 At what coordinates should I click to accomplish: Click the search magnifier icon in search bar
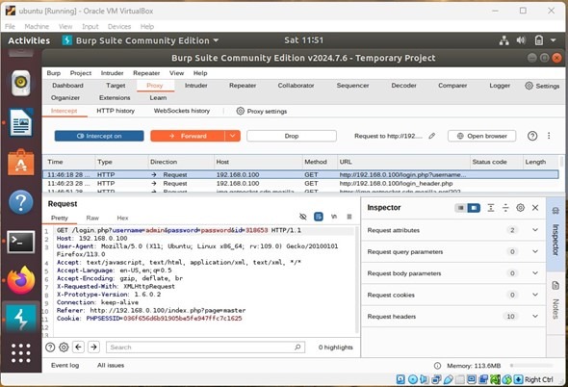pyautogui.click(x=297, y=348)
